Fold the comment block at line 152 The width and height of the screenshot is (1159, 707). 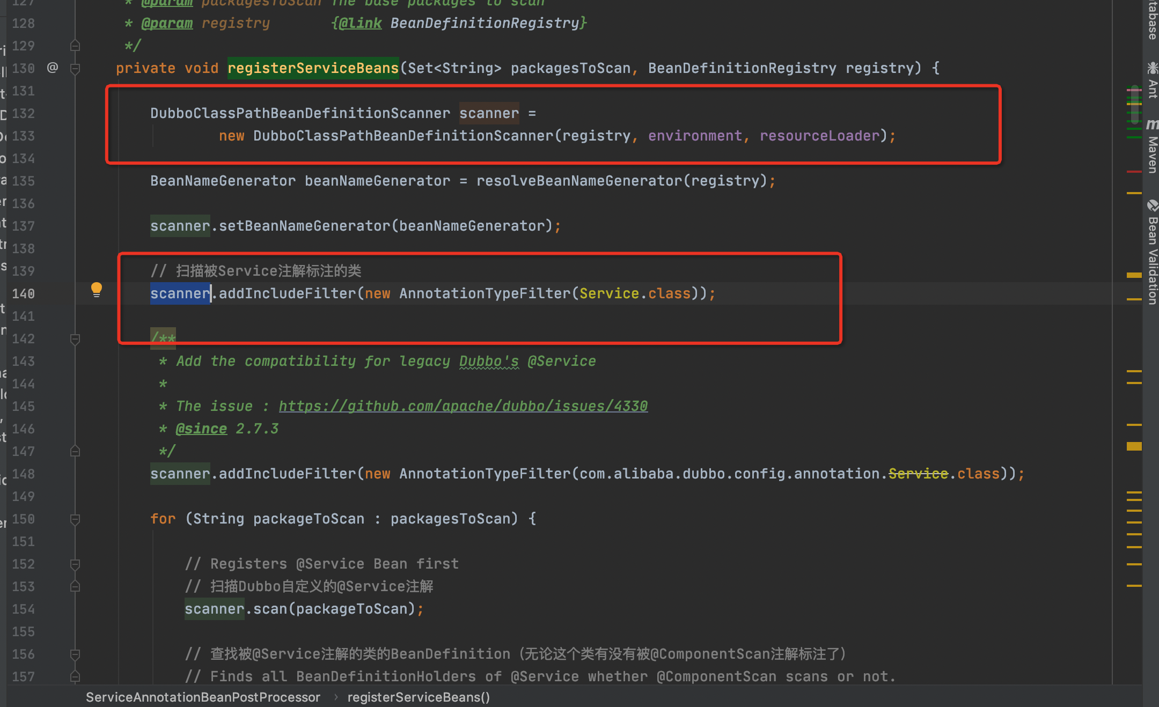coord(75,564)
